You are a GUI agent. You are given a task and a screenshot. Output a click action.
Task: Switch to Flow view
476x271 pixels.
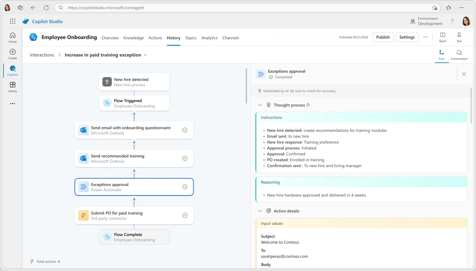pyautogui.click(x=442, y=55)
